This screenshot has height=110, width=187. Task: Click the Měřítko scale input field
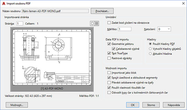tap(125, 29)
